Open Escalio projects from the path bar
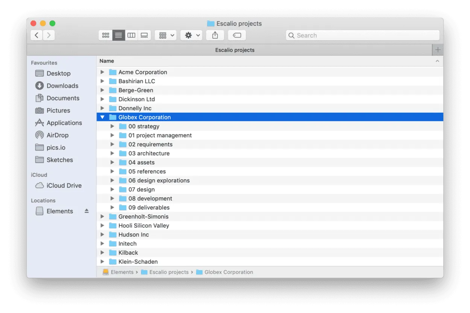Screen dimensions: 470x313 (169, 272)
